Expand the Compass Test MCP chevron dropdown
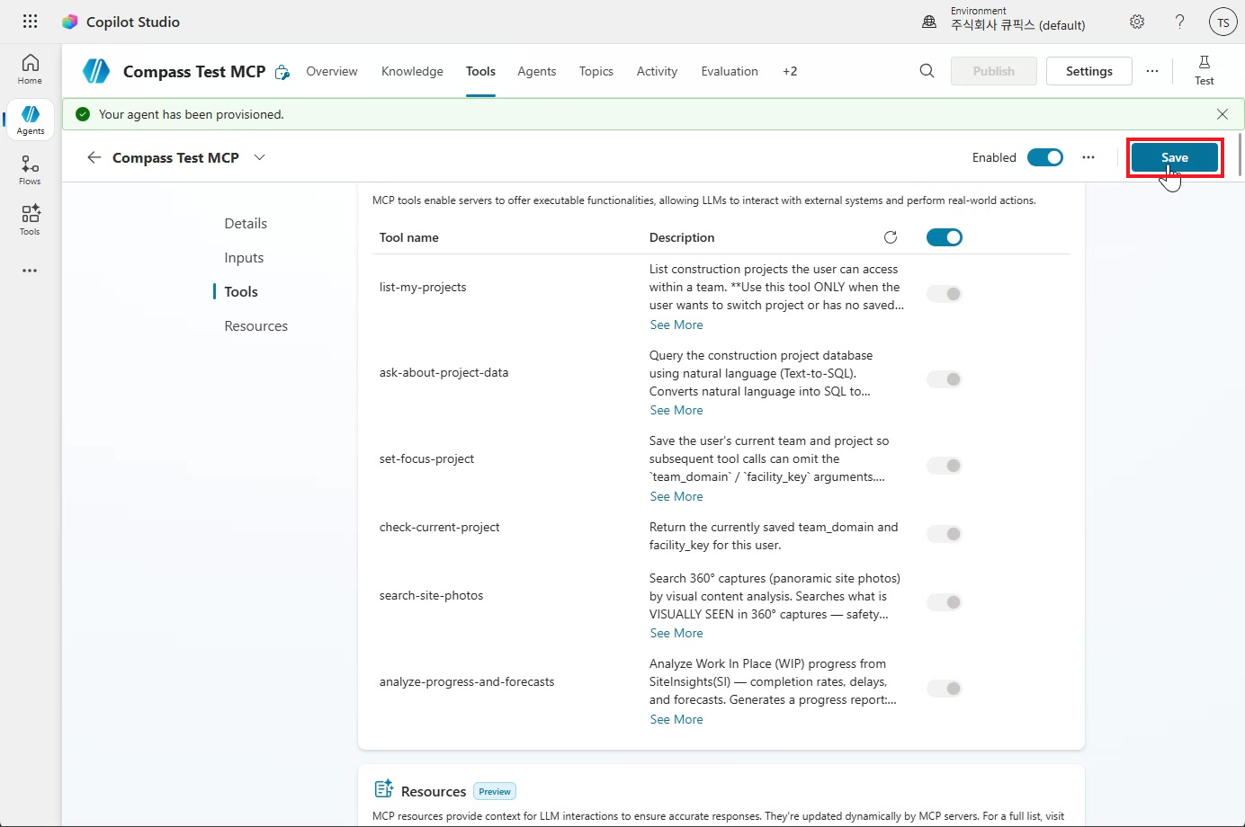 click(x=260, y=157)
